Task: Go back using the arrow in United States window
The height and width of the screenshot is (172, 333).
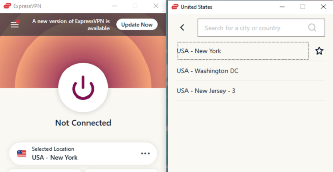Action: point(182,27)
